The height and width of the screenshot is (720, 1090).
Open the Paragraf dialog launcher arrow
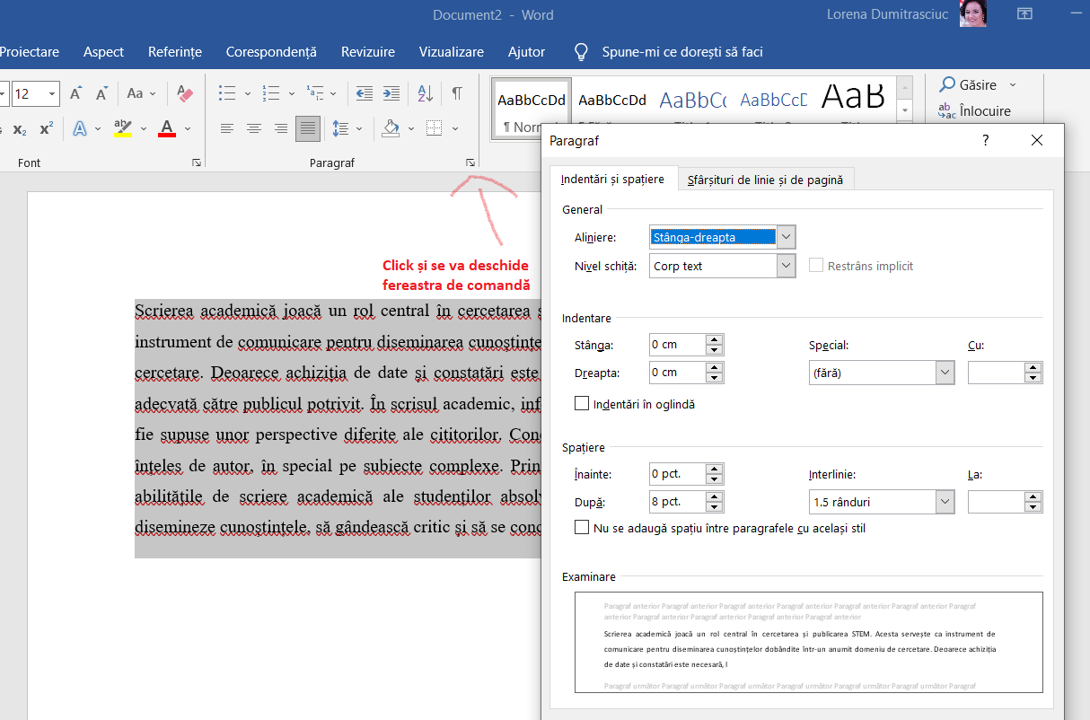(x=470, y=163)
